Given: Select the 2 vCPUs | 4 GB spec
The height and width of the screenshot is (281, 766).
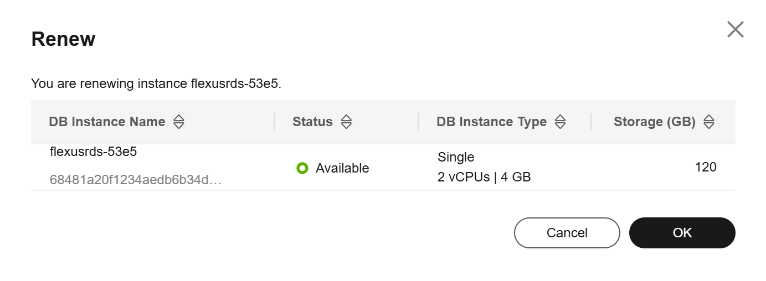Looking at the screenshot, I should (x=484, y=178).
